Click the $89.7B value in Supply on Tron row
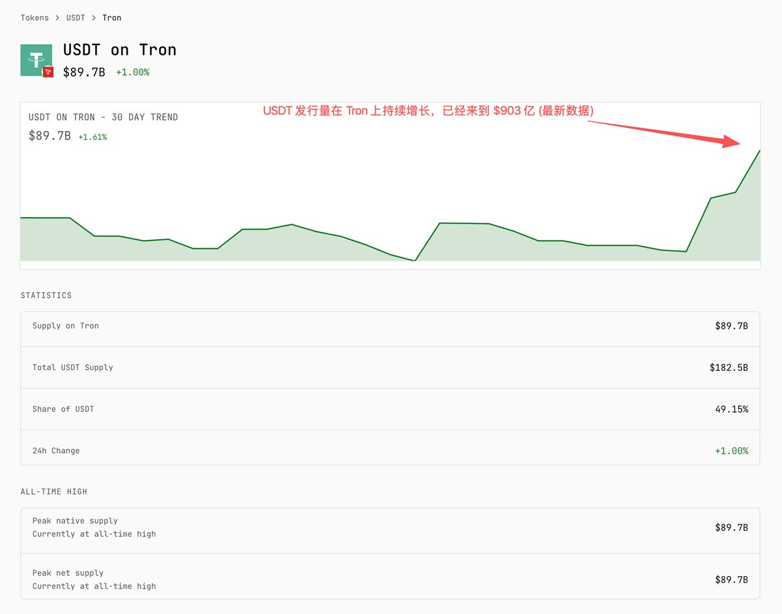This screenshot has height=614, width=782. [731, 326]
